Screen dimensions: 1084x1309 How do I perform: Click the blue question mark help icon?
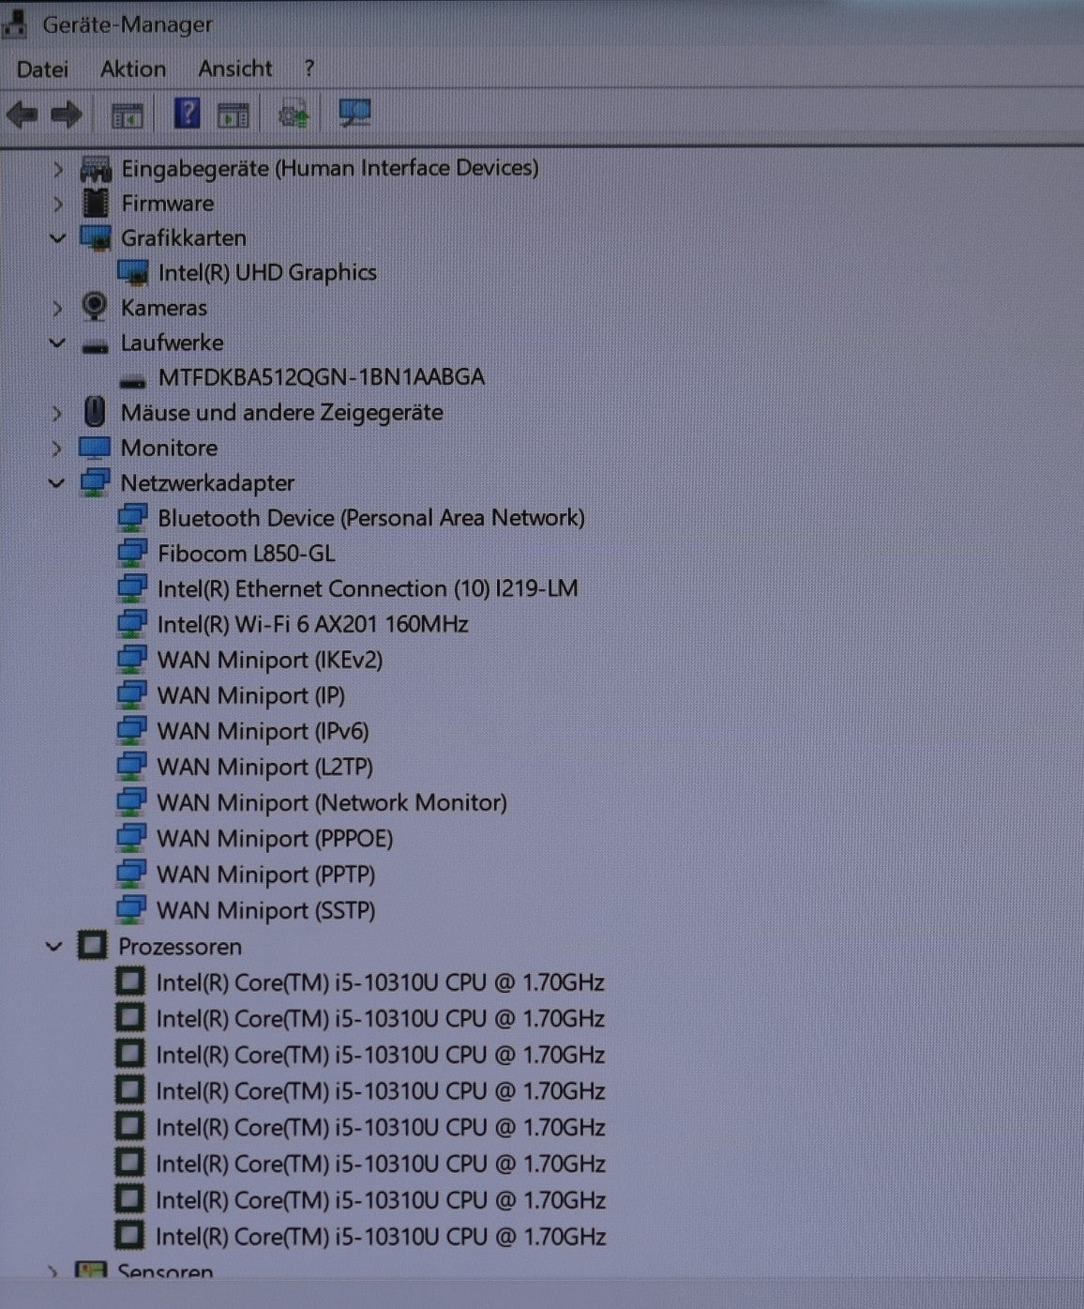pos(187,114)
